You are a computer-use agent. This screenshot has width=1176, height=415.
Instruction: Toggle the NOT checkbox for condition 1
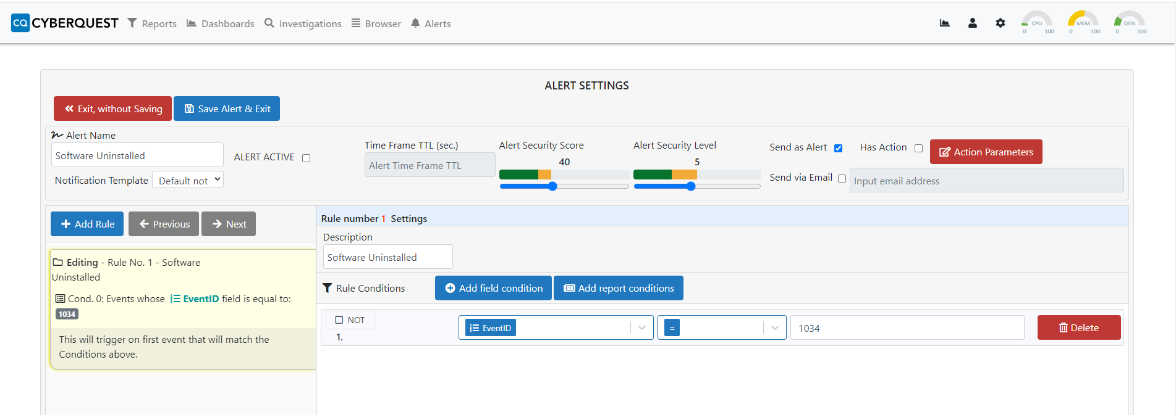339,320
